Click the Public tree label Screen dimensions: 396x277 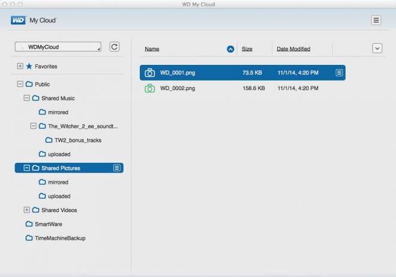pos(42,84)
